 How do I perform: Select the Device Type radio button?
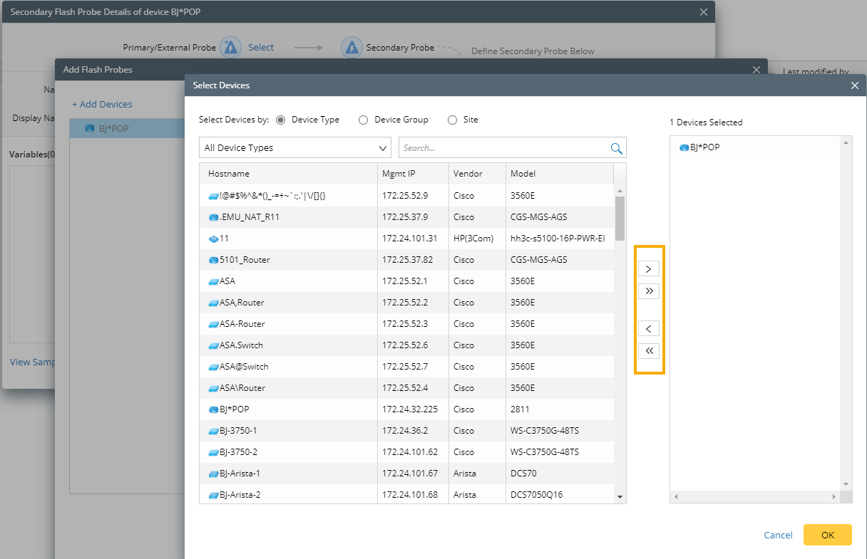point(280,120)
